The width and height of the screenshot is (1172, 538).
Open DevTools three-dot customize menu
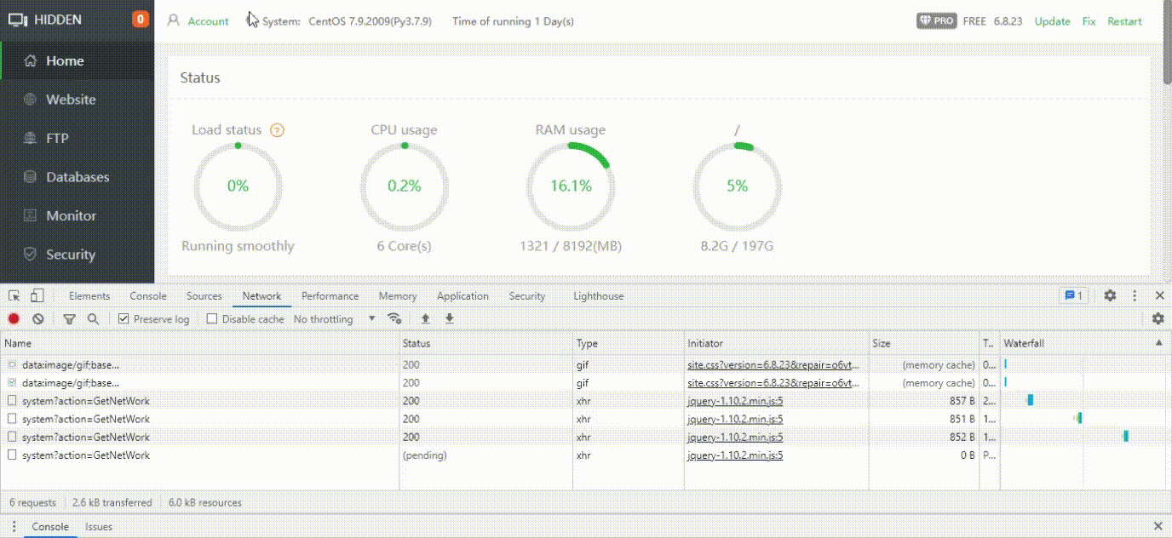(x=1135, y=296)
